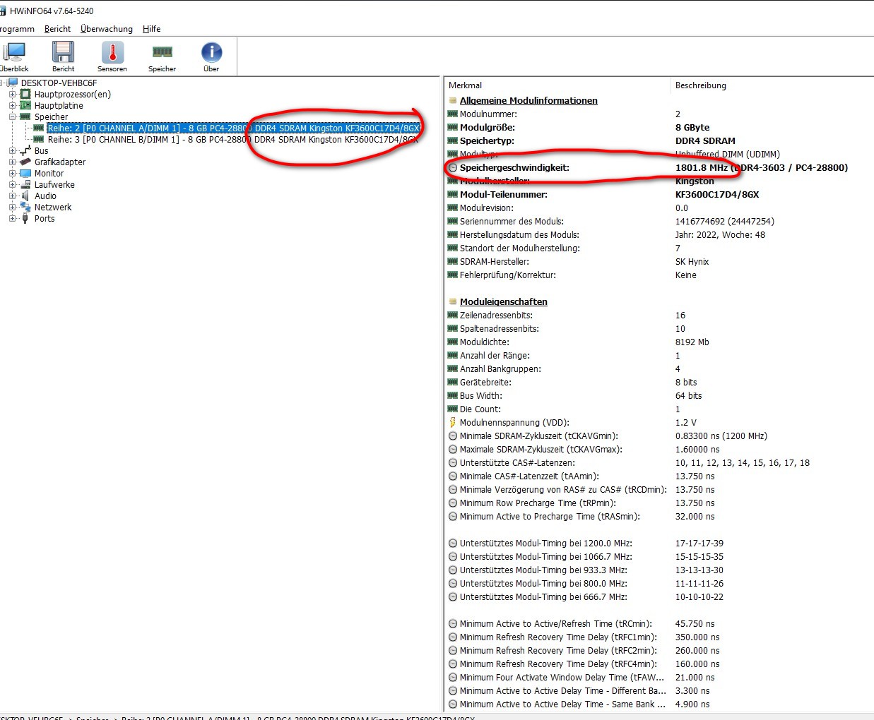Click the section icon beside Allgemeine Modulinformationen

click(453, 100)
